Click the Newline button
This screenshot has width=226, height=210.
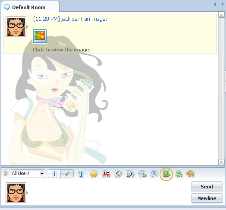click(207, 198)
